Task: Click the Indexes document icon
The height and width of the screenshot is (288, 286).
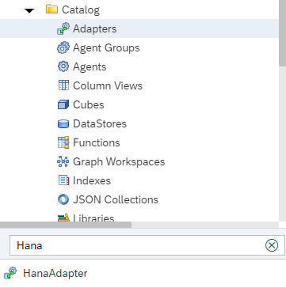Action: click(x=63, y=180)
